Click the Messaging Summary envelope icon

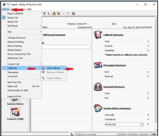pyautogui.click(x=98, y=65)
